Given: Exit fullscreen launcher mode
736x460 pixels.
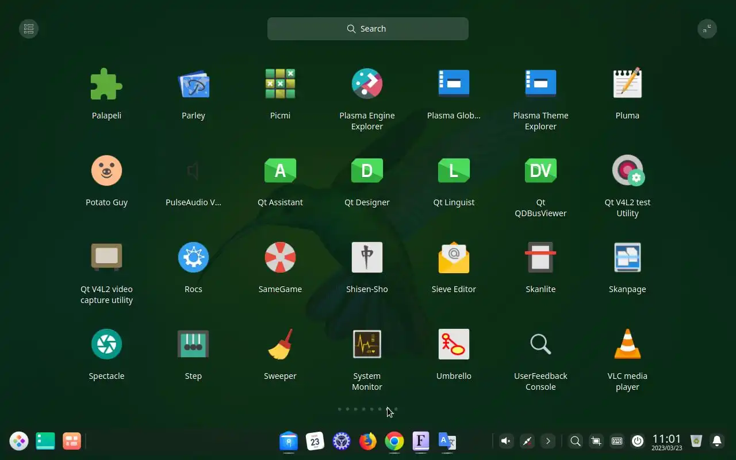Looking at the screenshot, I should (707, 29).
